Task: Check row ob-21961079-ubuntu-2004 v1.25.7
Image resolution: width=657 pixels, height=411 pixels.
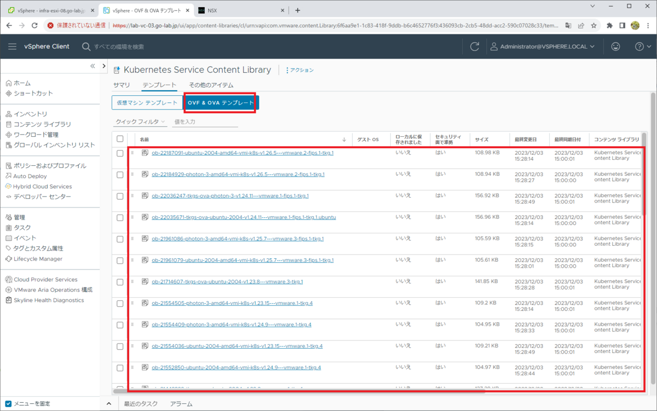Action: [120, 261]
